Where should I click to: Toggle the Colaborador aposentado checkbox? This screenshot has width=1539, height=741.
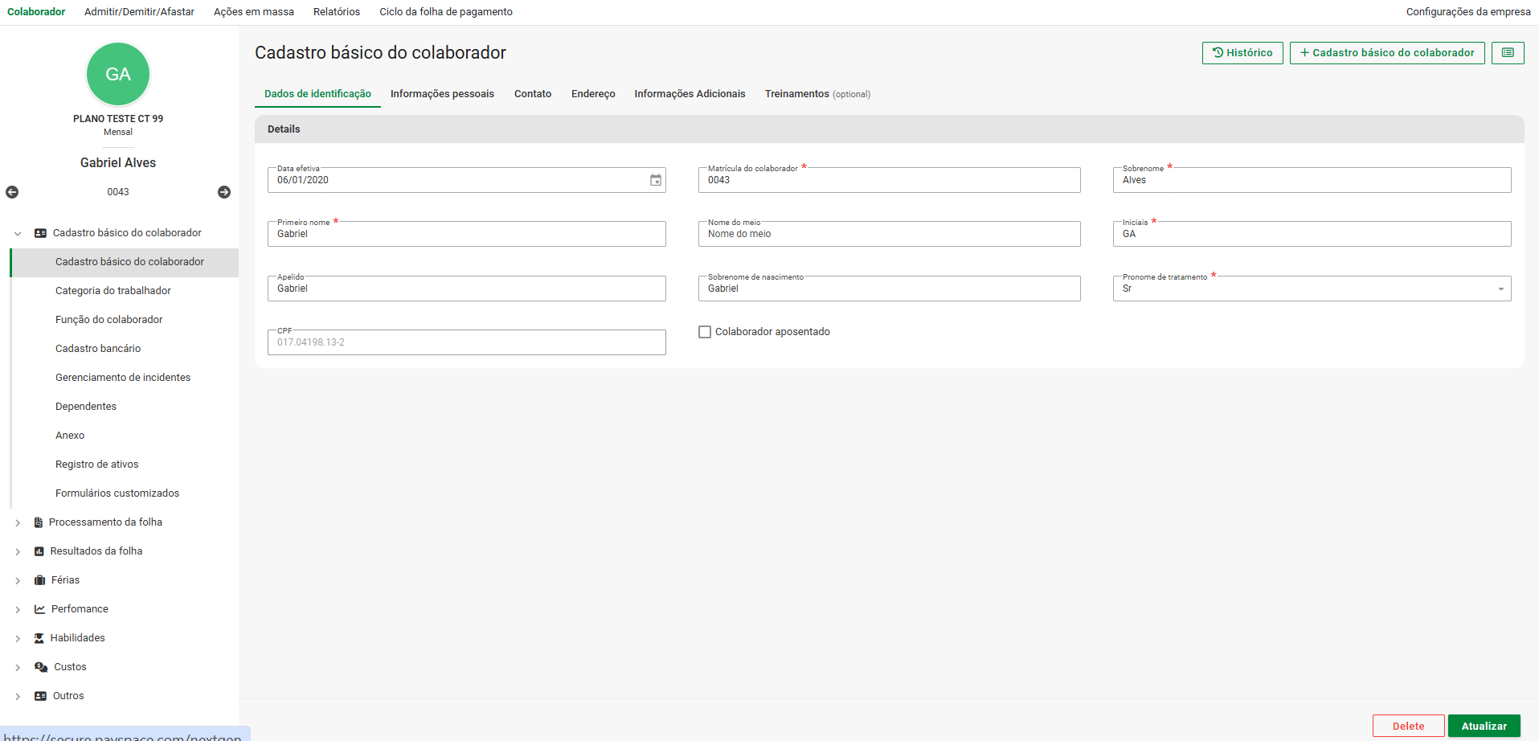705,332
